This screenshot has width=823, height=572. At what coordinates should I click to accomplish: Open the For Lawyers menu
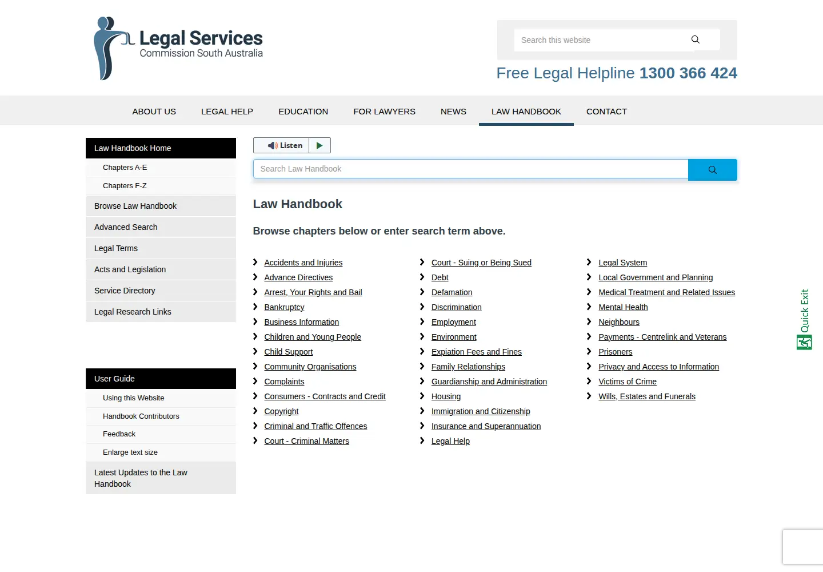click(385, 112)
